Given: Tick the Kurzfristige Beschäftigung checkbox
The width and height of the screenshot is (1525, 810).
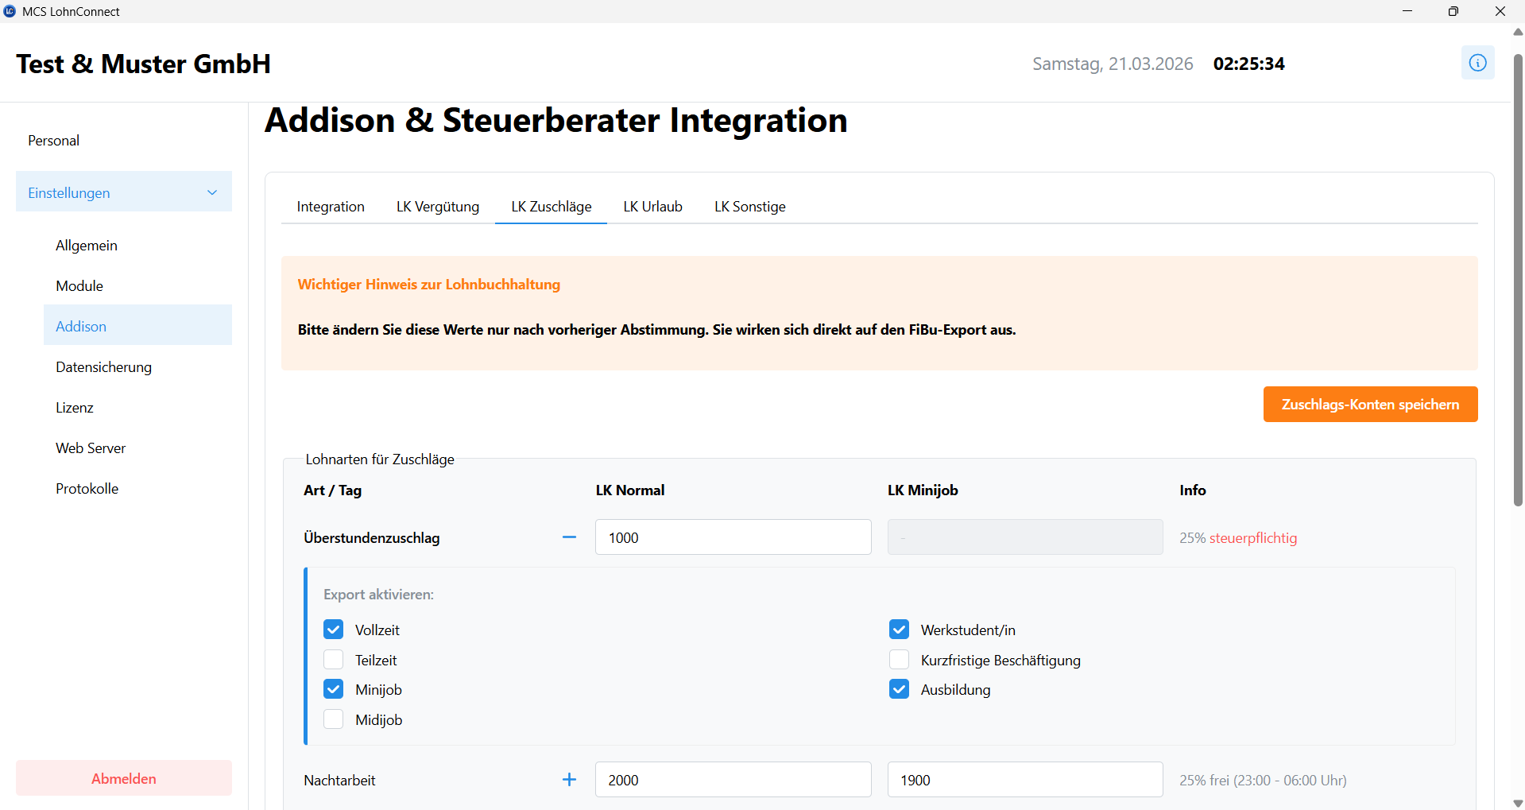Looking at the screenshot, I should [899, 660].
